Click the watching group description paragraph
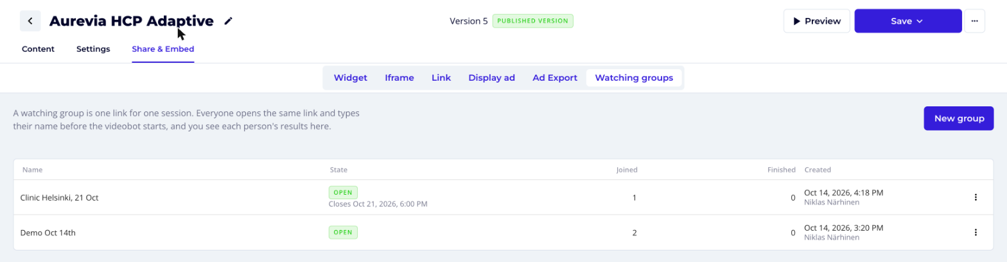Image resolution: width=1007 pixels, height=262 pixels. click(186, 120)
